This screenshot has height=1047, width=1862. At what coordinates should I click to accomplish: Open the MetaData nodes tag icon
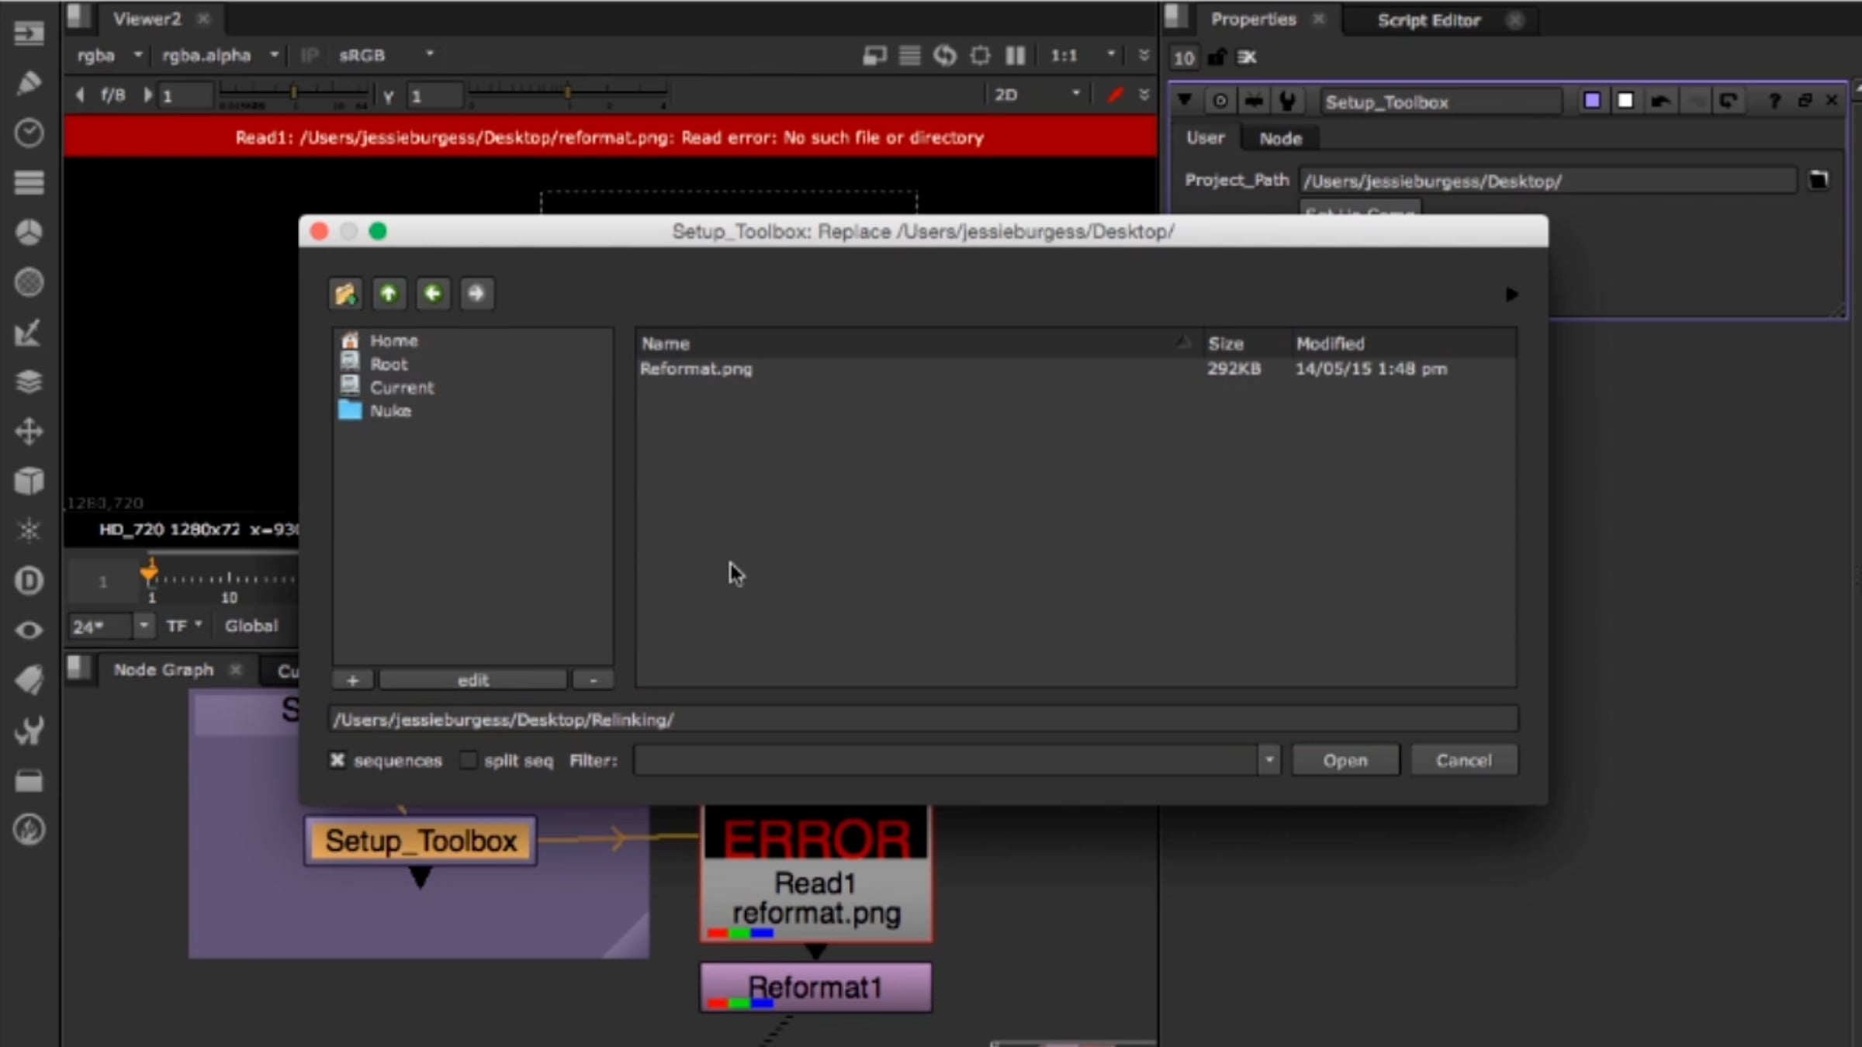pyautogui.click(x=29, y=680)
